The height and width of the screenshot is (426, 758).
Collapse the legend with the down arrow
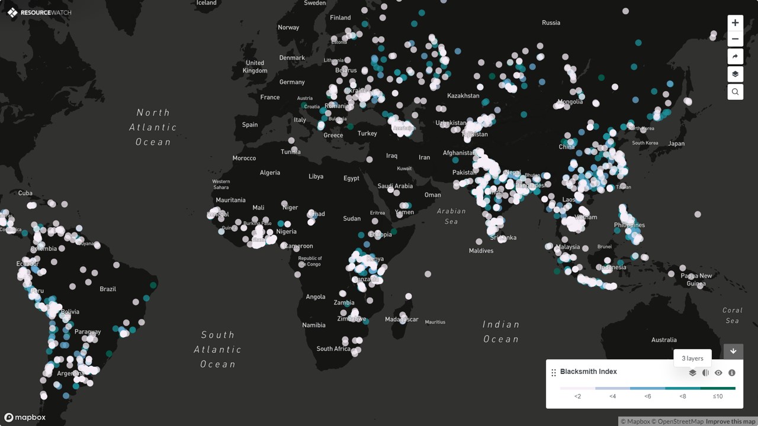(x=733, y=351)
